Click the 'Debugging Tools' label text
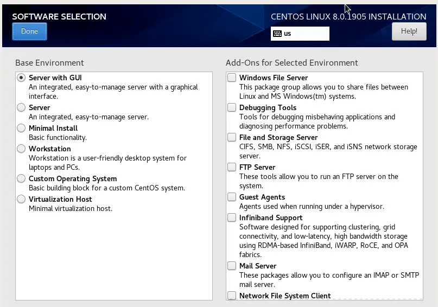Viewport: 438px width, 307px height. pyautogui.click(x=268, y=108)
